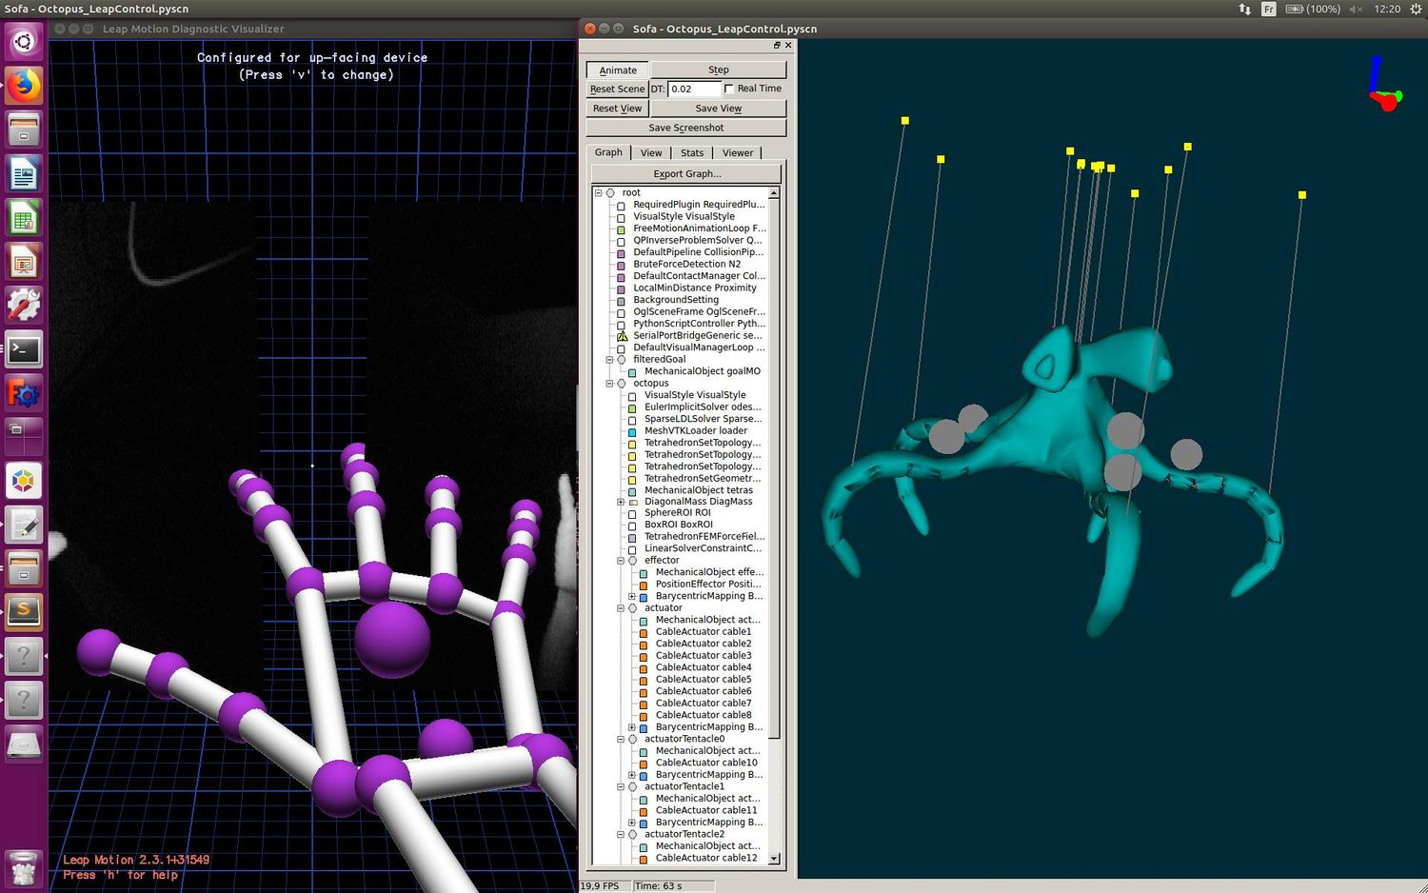Collapse the actuatorTentacle0 tree node
Viewport: 1428px width, 893px height.
[621, 739]
